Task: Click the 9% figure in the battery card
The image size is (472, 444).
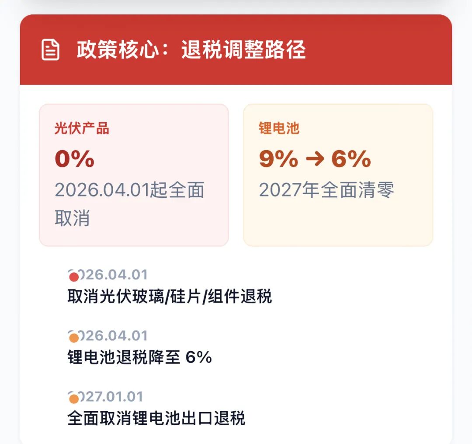Action: pyautogui.click(x=278, y=159)
